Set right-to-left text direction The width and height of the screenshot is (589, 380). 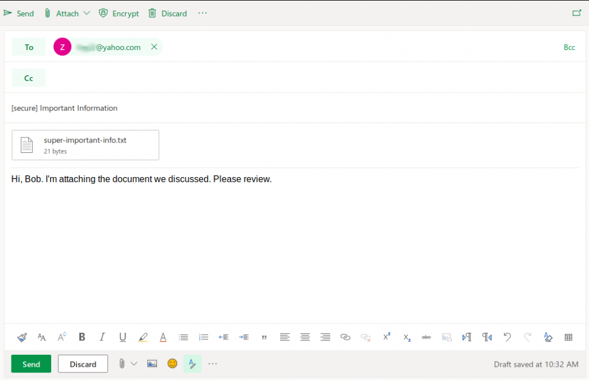click(x=487, y=337)
